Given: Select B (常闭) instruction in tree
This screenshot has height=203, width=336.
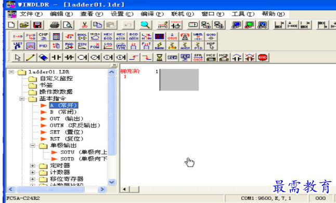Looking at the screenshot, I should 63,112.
